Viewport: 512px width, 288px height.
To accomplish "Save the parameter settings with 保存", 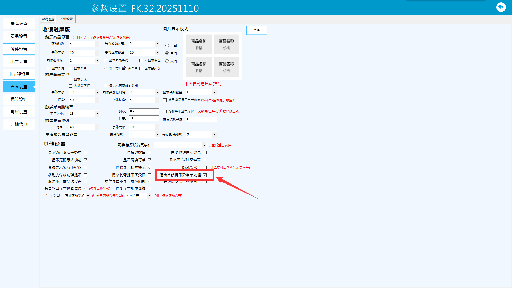I will [x=257, y=30].
